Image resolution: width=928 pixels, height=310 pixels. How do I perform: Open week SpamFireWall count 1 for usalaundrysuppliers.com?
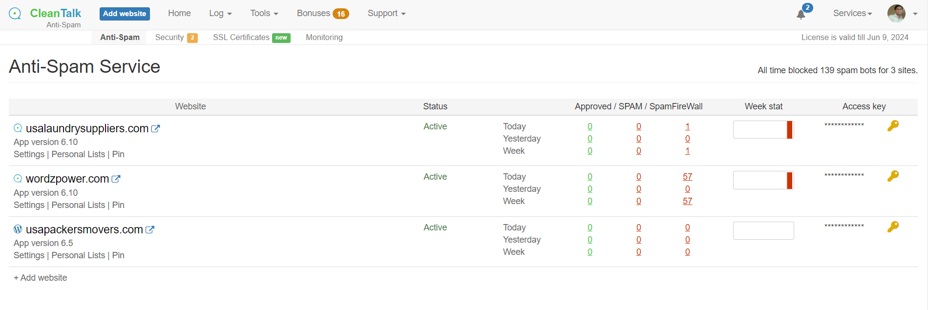[x=687, y=151]
